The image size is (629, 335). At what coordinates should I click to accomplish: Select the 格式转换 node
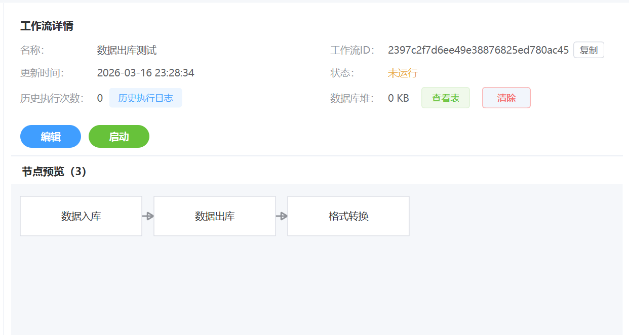click(x=348, y=216)
